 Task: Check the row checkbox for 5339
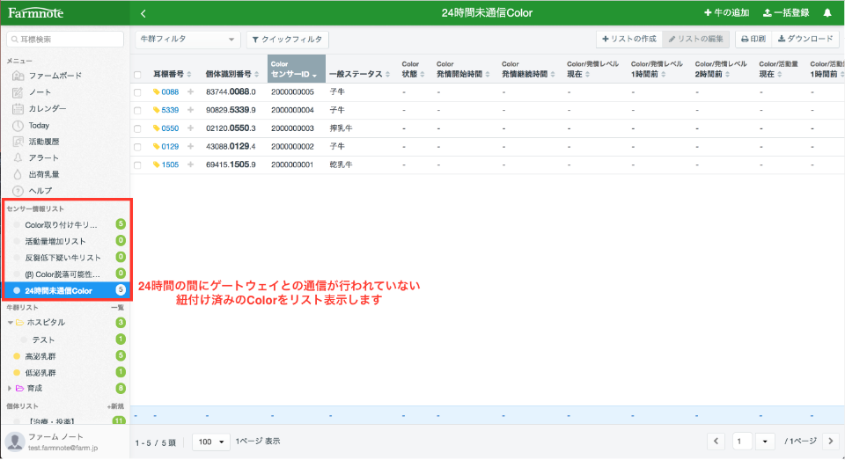137,111
